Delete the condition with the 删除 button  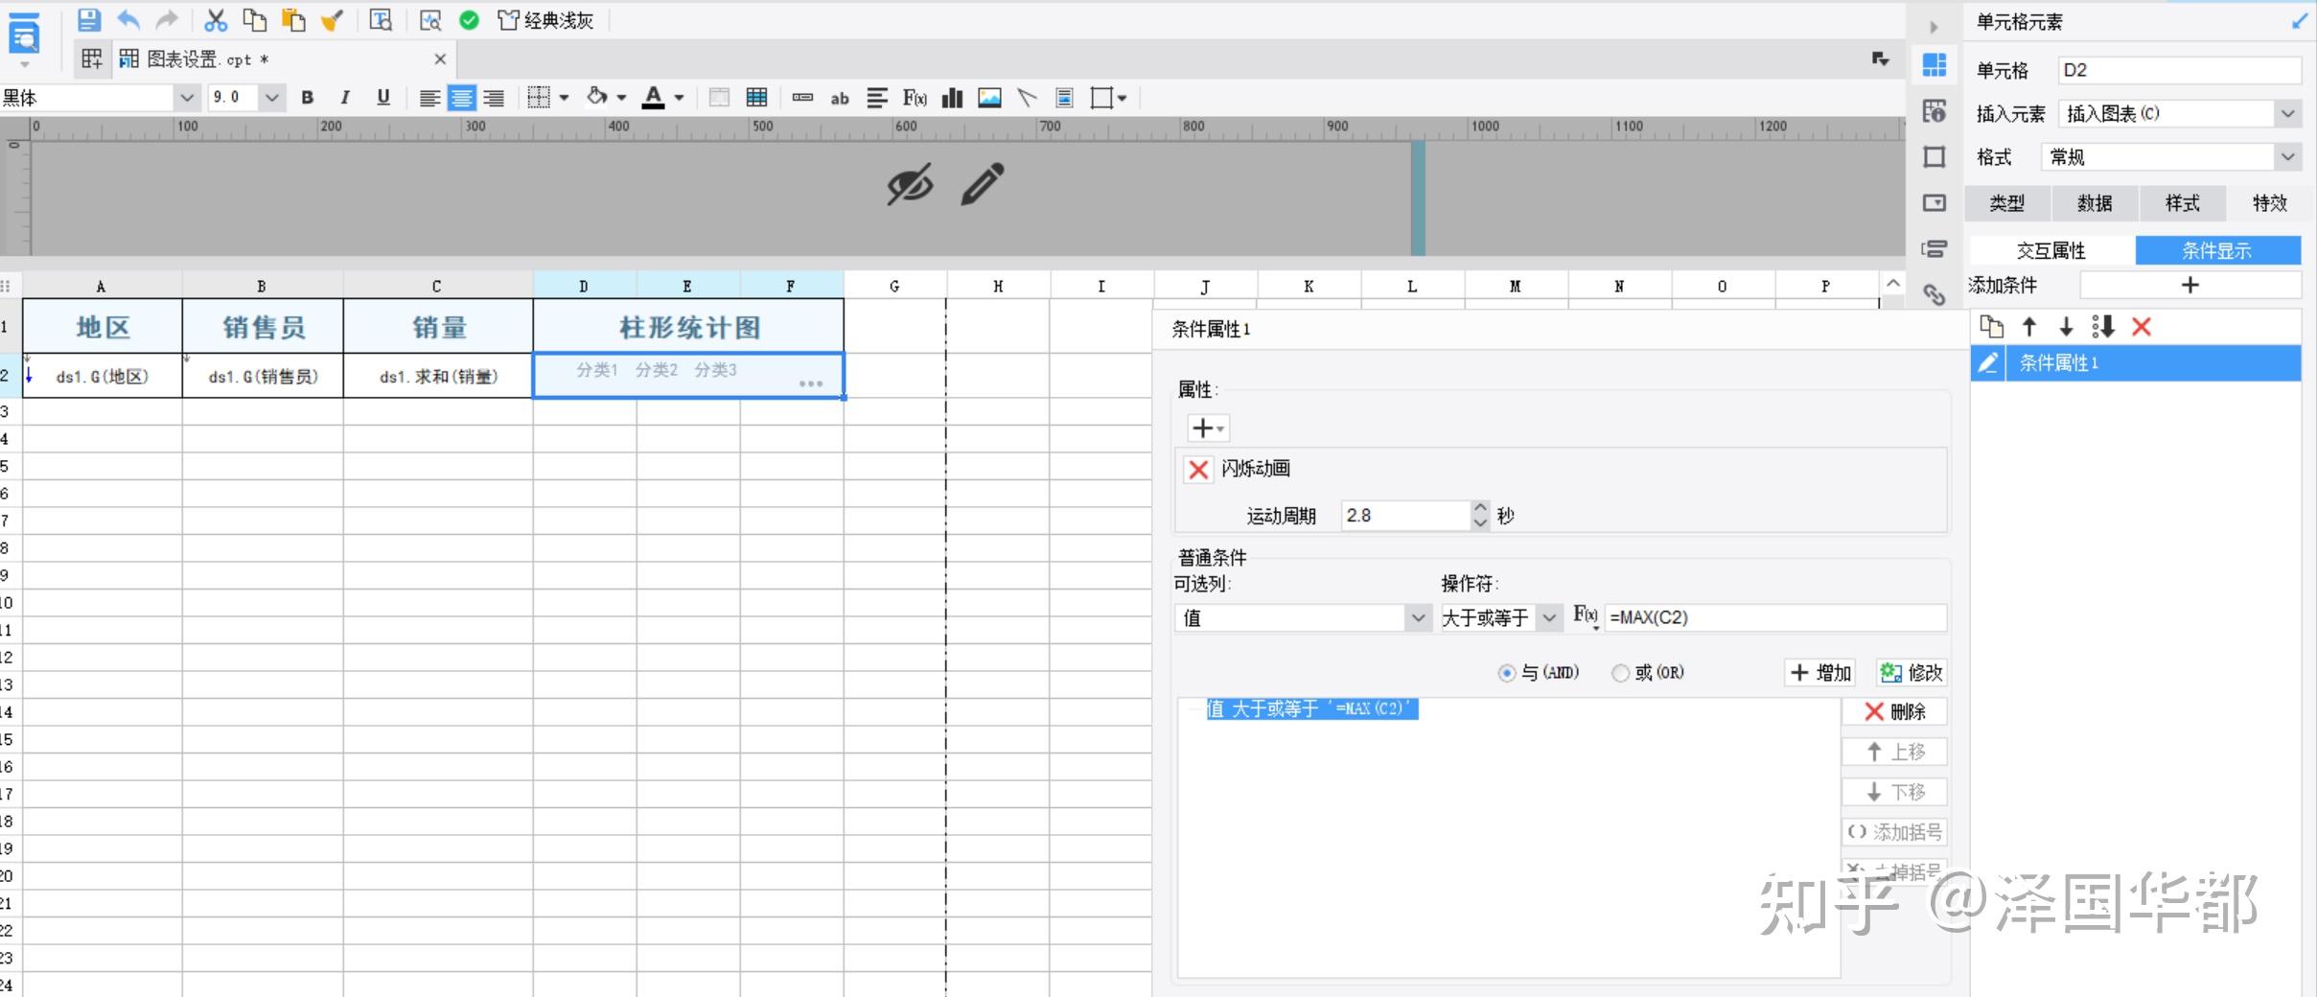(x=1893, y=711)
